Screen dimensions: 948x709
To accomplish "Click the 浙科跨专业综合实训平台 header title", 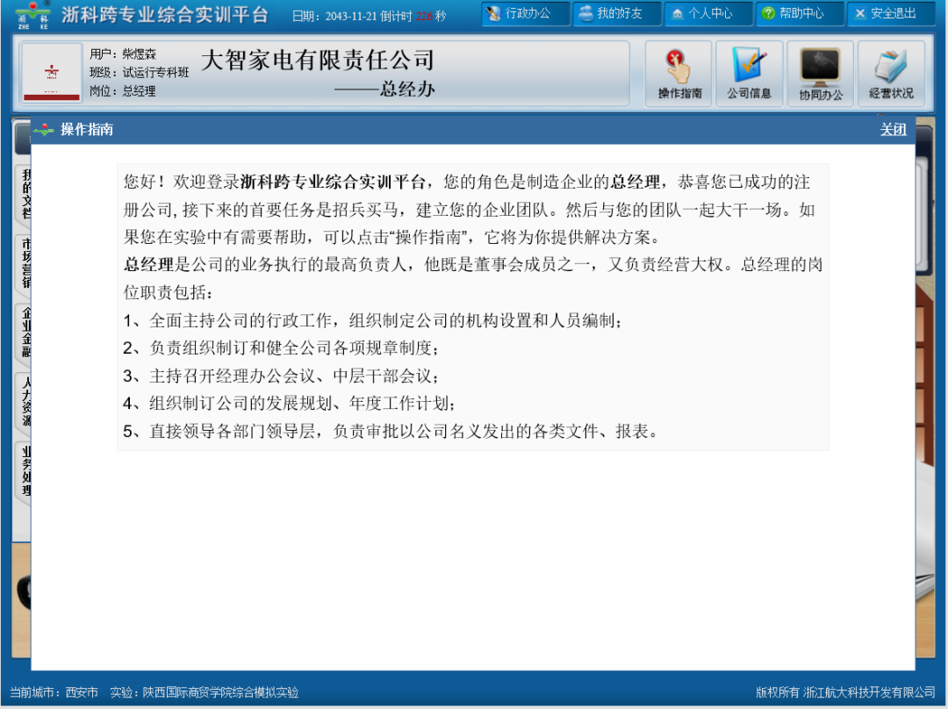I will point(165,15).
